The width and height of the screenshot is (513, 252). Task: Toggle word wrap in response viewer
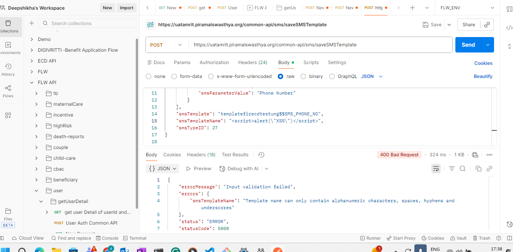tap(436, 169)
